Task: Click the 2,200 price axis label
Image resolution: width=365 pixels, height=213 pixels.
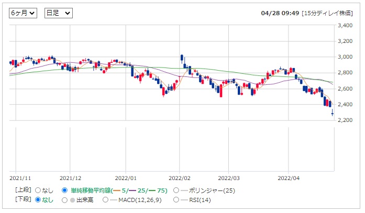Action: (345, 120)
